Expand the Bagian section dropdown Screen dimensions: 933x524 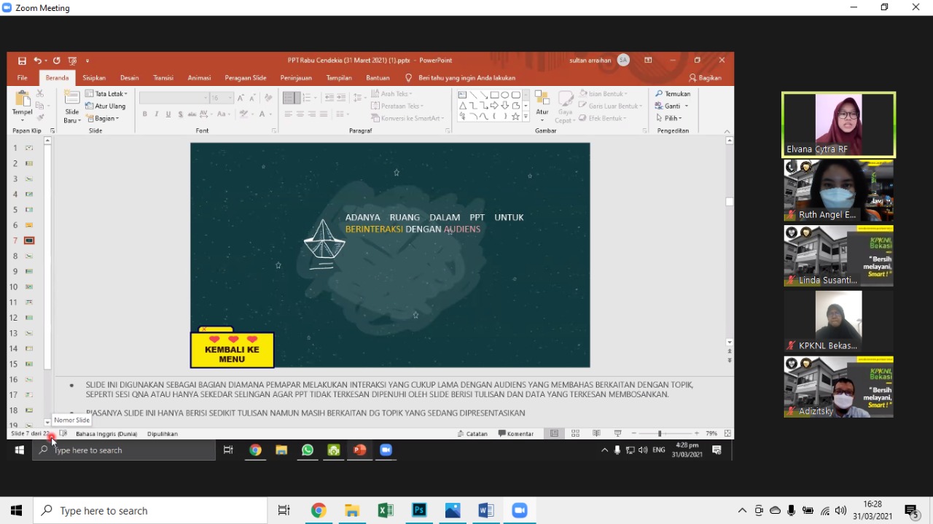[102, 118]
